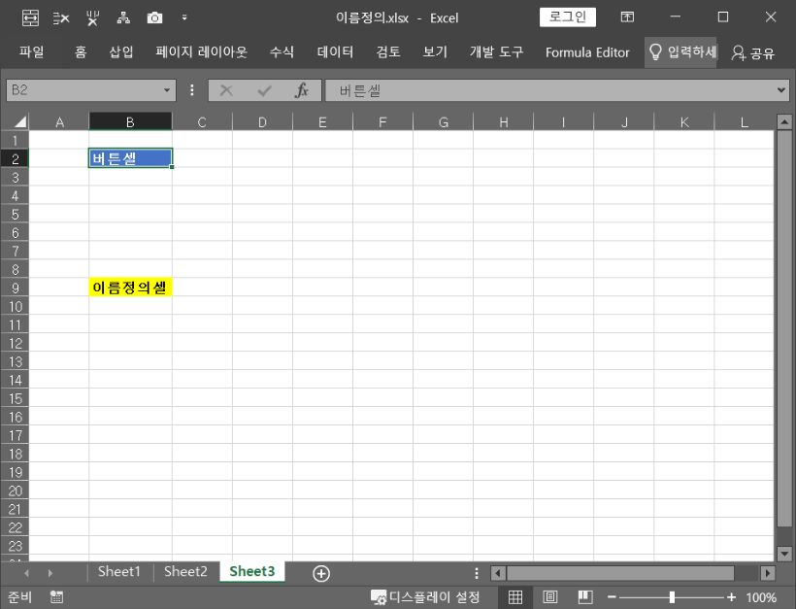Click the 로그인 sign-in button
The width and height of the screenshot is (796, 609).
[x=568, y=17]
